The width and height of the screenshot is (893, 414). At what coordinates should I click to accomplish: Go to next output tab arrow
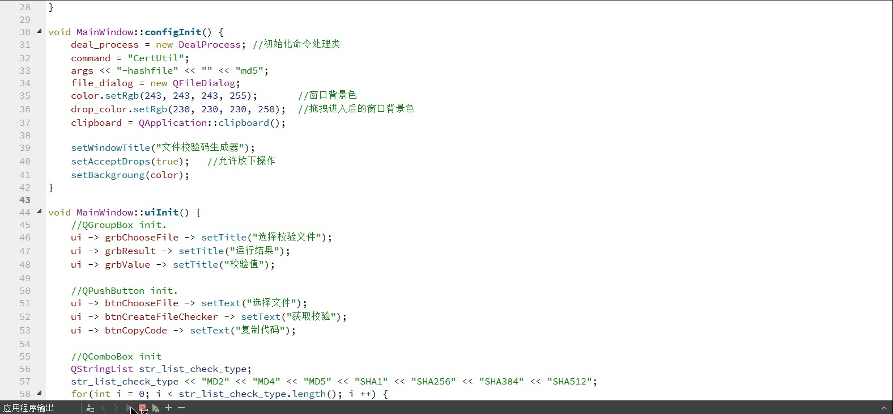coord(116,408)
